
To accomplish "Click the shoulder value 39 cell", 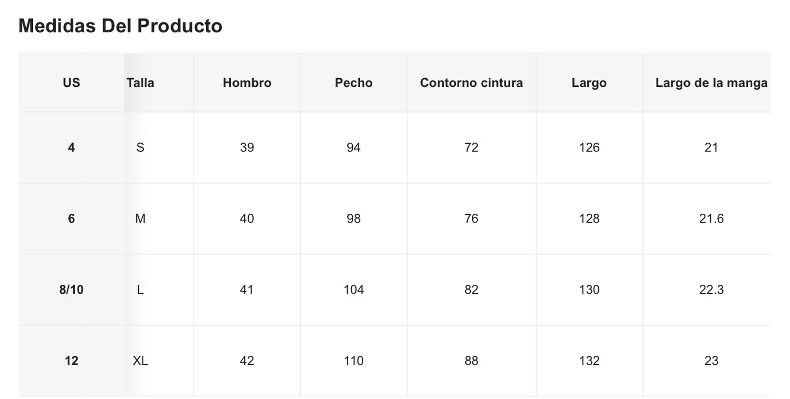I will pyautogui.click(x=247, y=148).
